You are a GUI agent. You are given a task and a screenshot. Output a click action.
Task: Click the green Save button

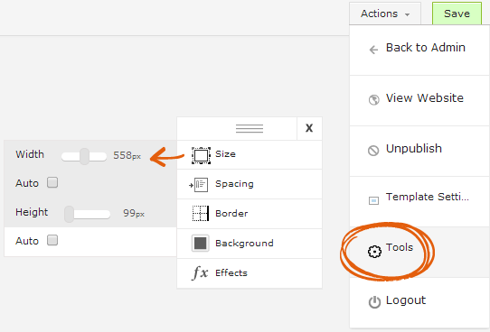(x=457, y=14)
